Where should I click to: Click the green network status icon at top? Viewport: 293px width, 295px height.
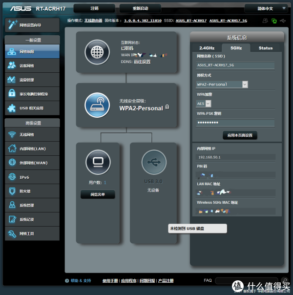pos(274,21)
